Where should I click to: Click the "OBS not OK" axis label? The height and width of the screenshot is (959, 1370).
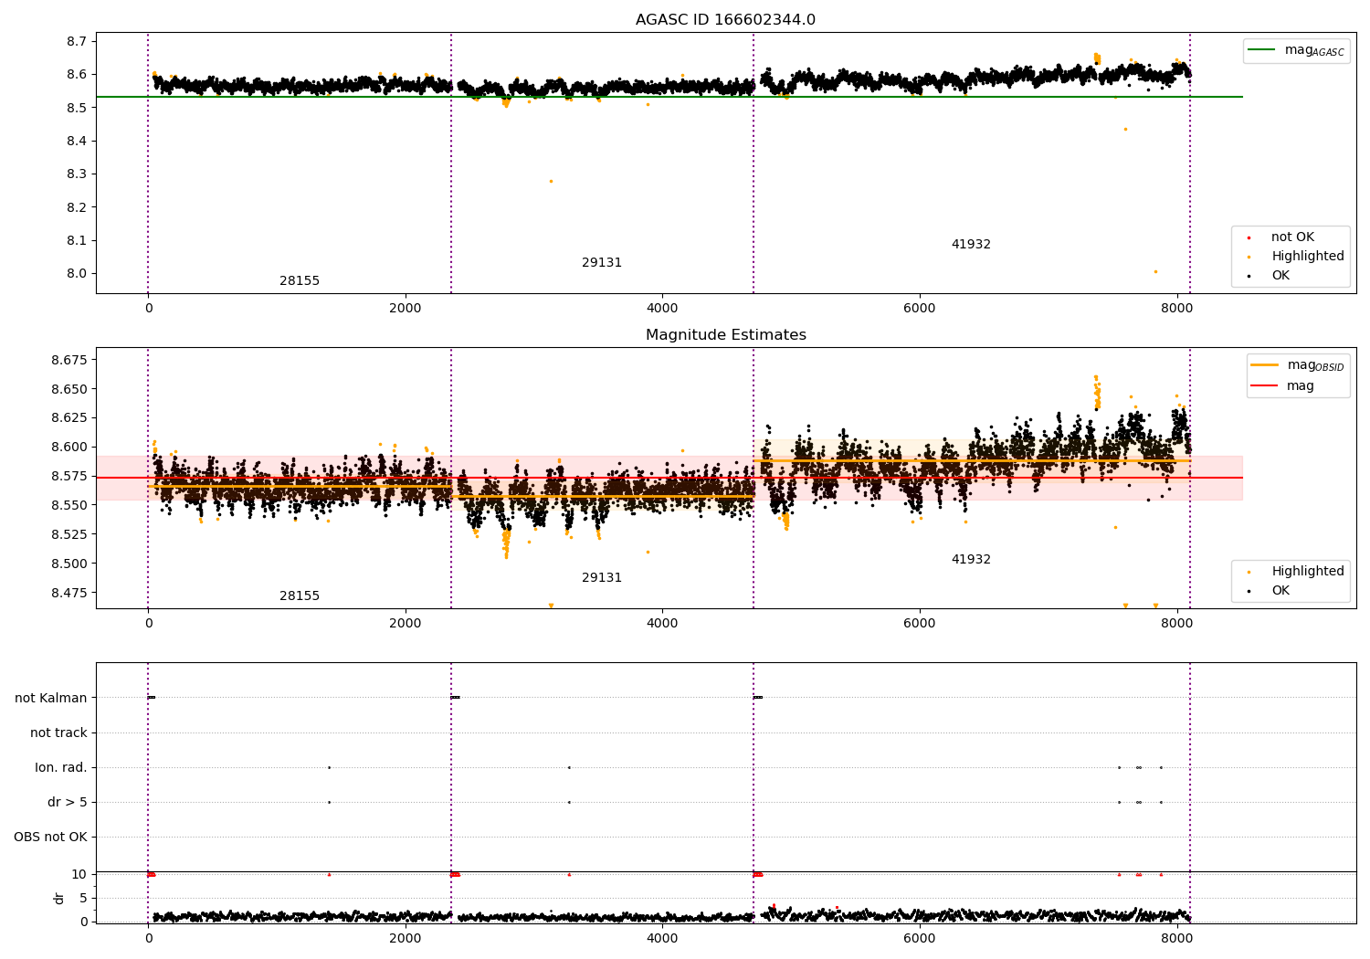50,837
